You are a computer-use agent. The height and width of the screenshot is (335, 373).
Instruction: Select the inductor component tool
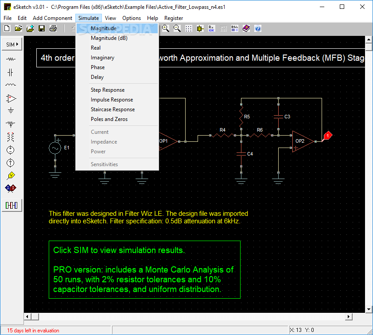click(11, 85)
